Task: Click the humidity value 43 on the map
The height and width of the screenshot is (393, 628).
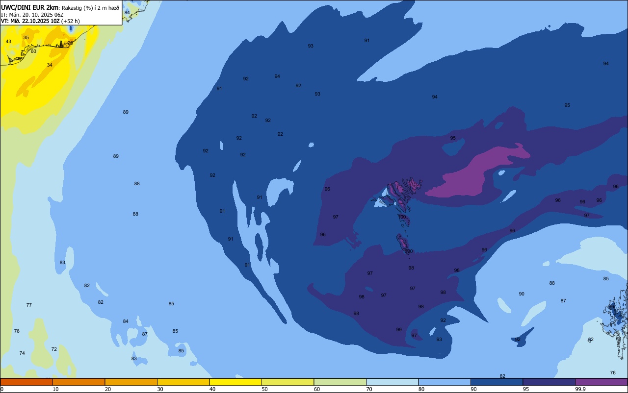Action: [8, 42]
